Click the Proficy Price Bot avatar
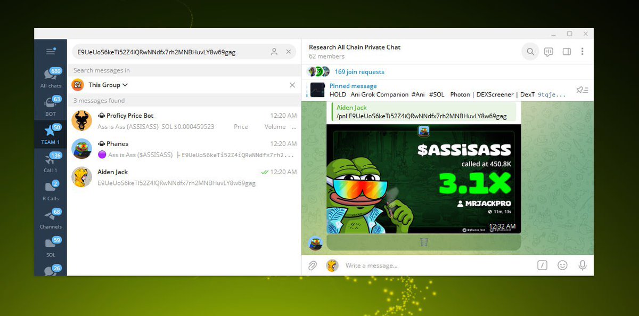639x316 pixels. tap(81, 120)
